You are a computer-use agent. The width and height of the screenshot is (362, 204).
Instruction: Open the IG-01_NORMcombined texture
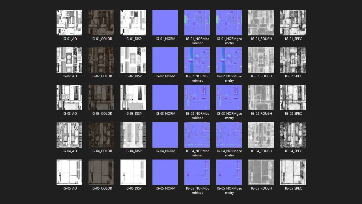pos(197,23)
